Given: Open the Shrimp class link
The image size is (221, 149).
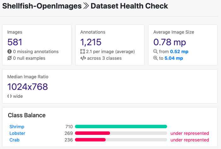Looking at the screenshot, I should click(17, 127).
